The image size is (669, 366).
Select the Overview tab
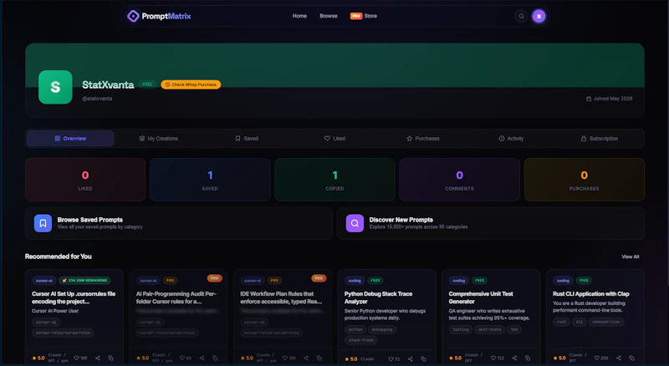pyautogui.click(x=70, y=139)
